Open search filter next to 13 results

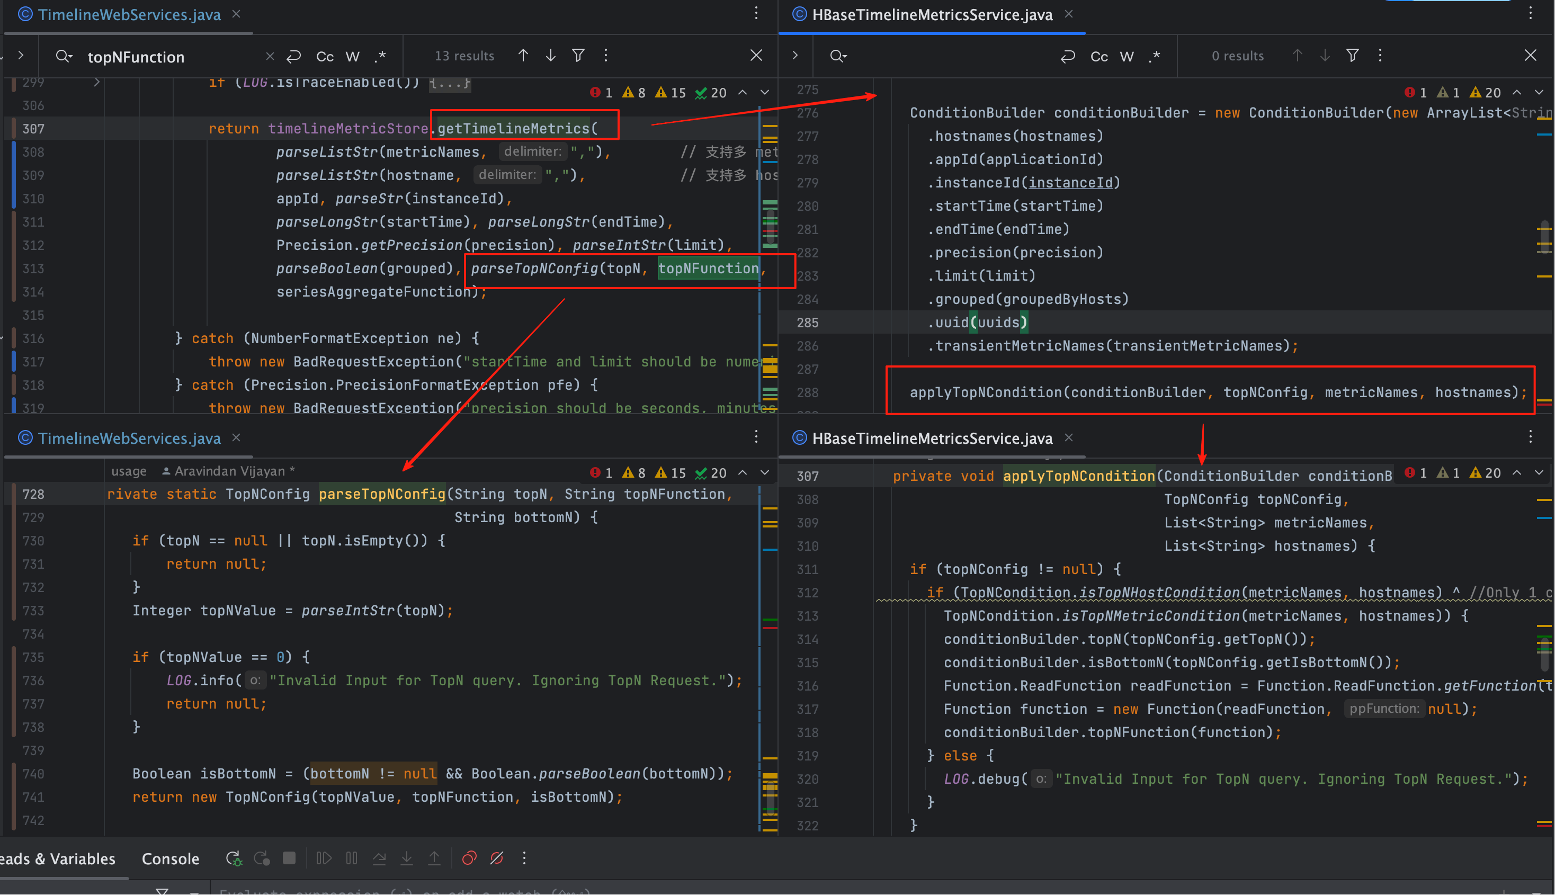(578, 56)
